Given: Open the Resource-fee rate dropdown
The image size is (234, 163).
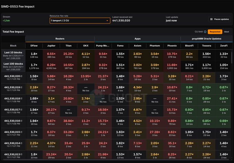Looking at the screenshot, I should coord(80,20).
